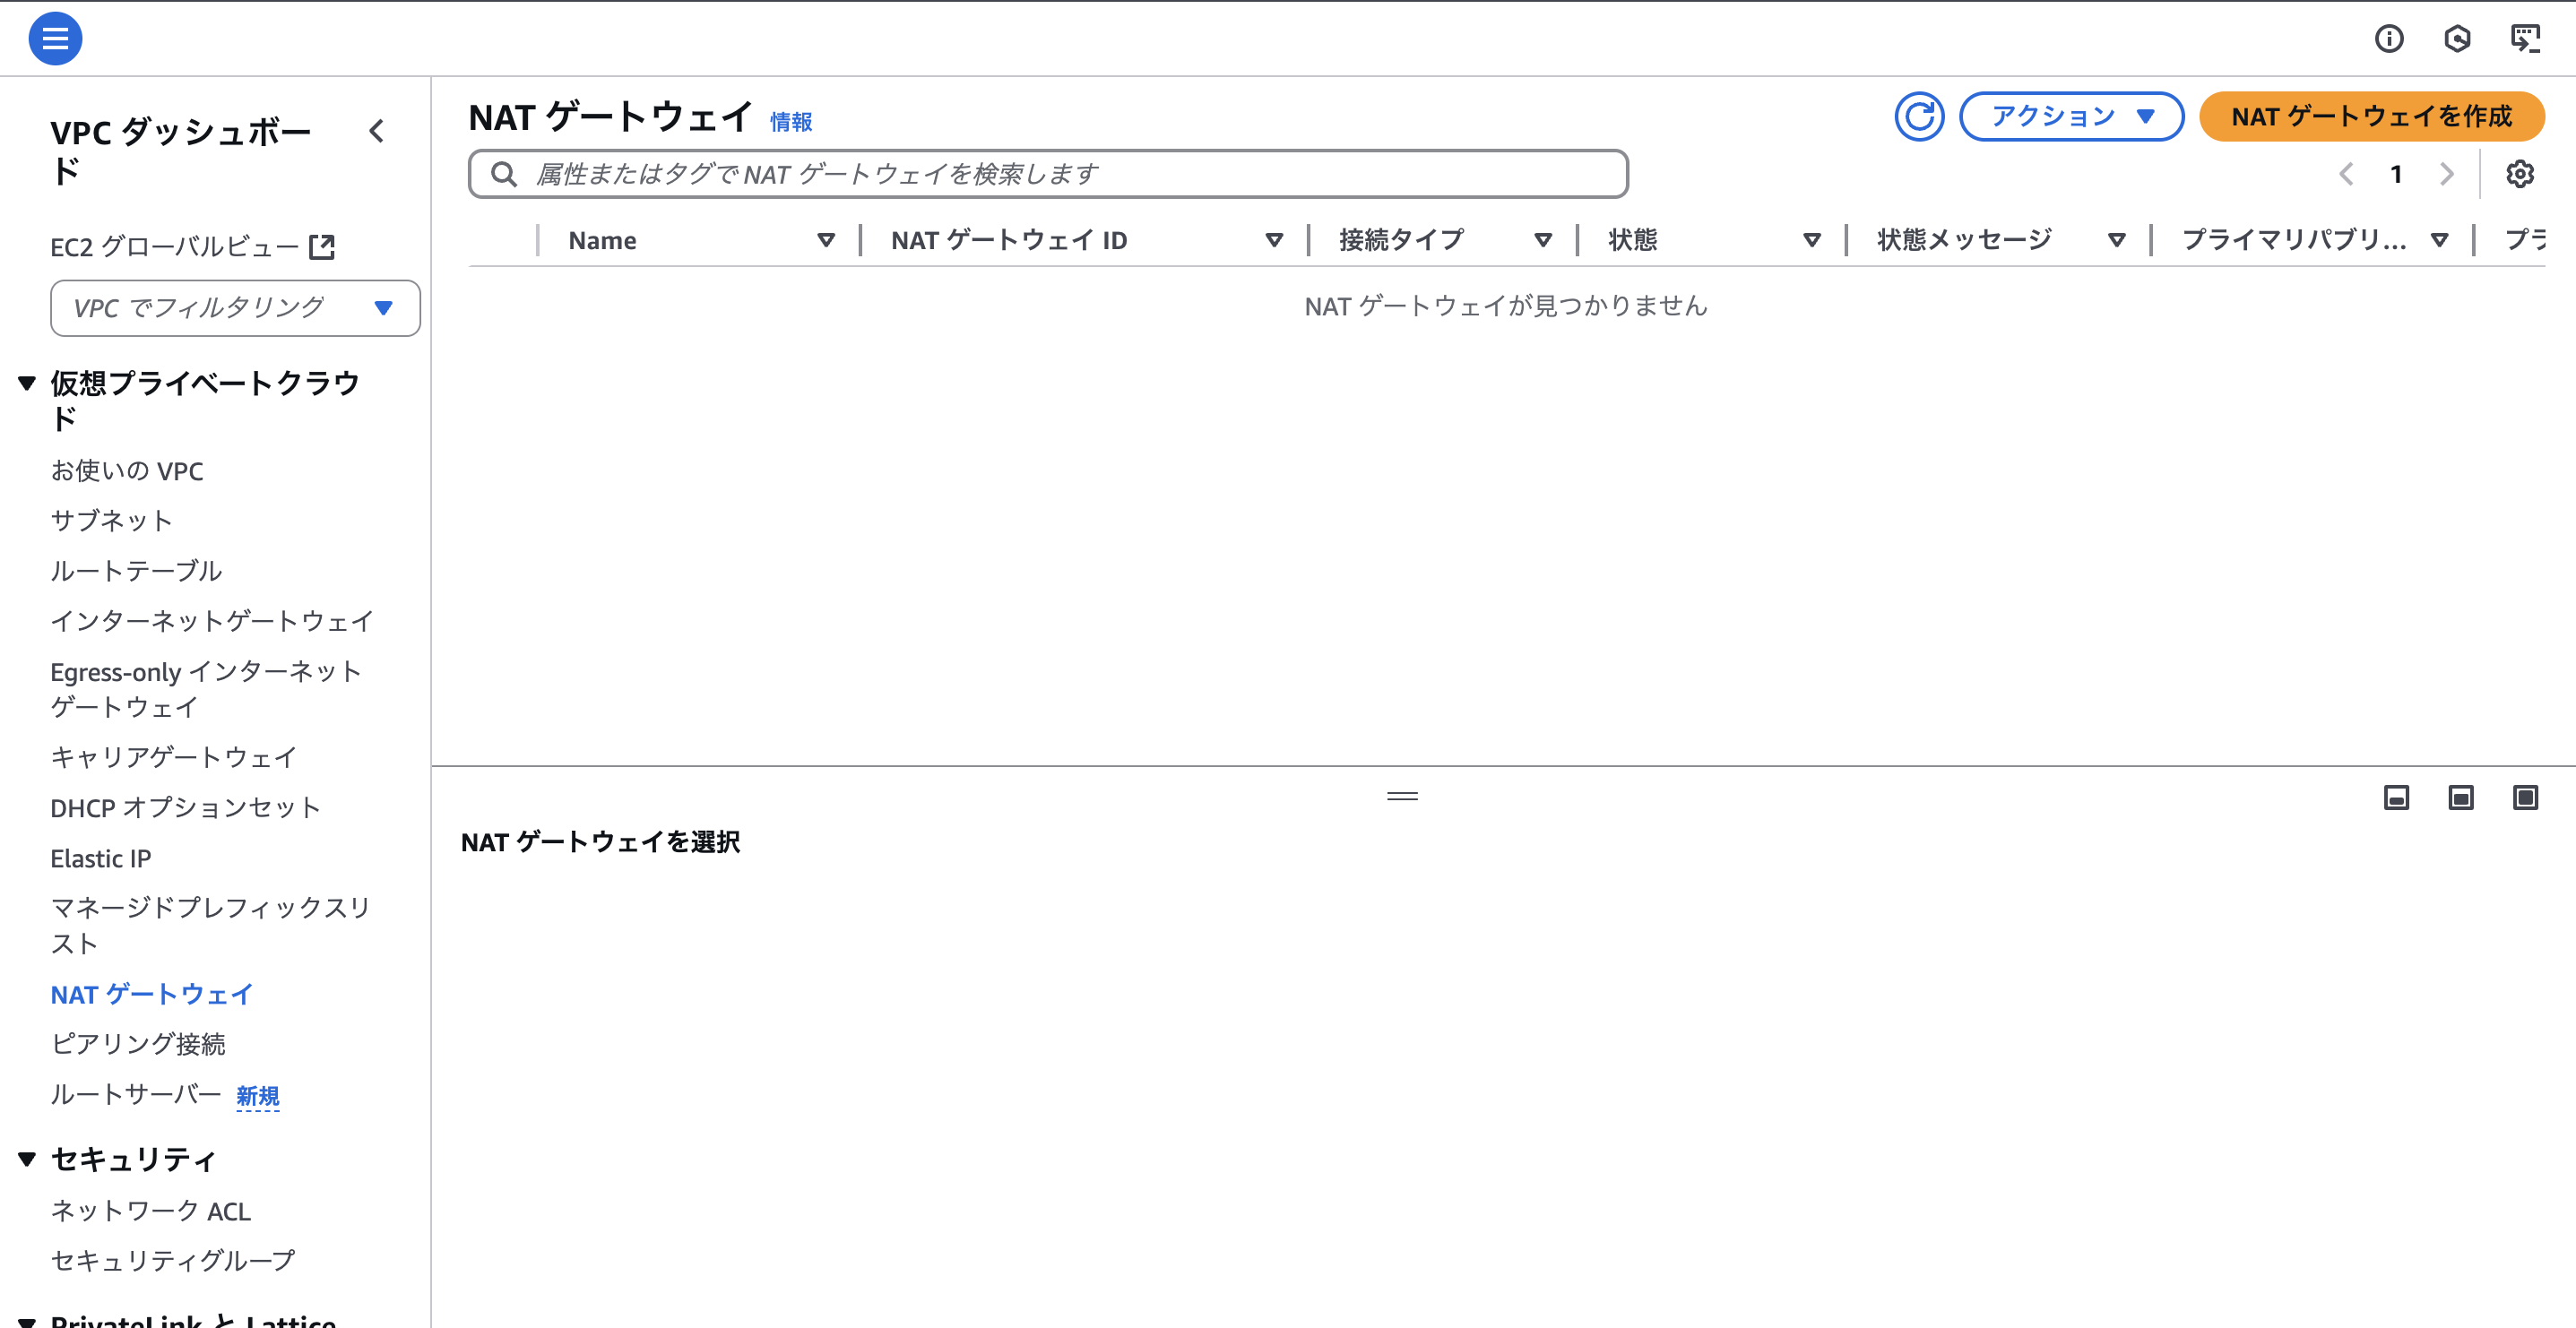The image size is (2576, 1328).
Task: Click the NAT ゲートウェイを作成 button
Action: tap(2371, 116)
